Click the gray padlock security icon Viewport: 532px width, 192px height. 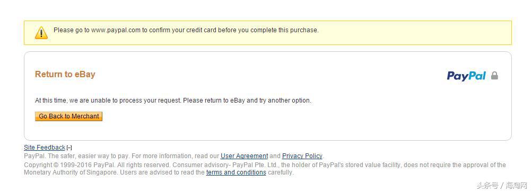(x=494, y=75)
